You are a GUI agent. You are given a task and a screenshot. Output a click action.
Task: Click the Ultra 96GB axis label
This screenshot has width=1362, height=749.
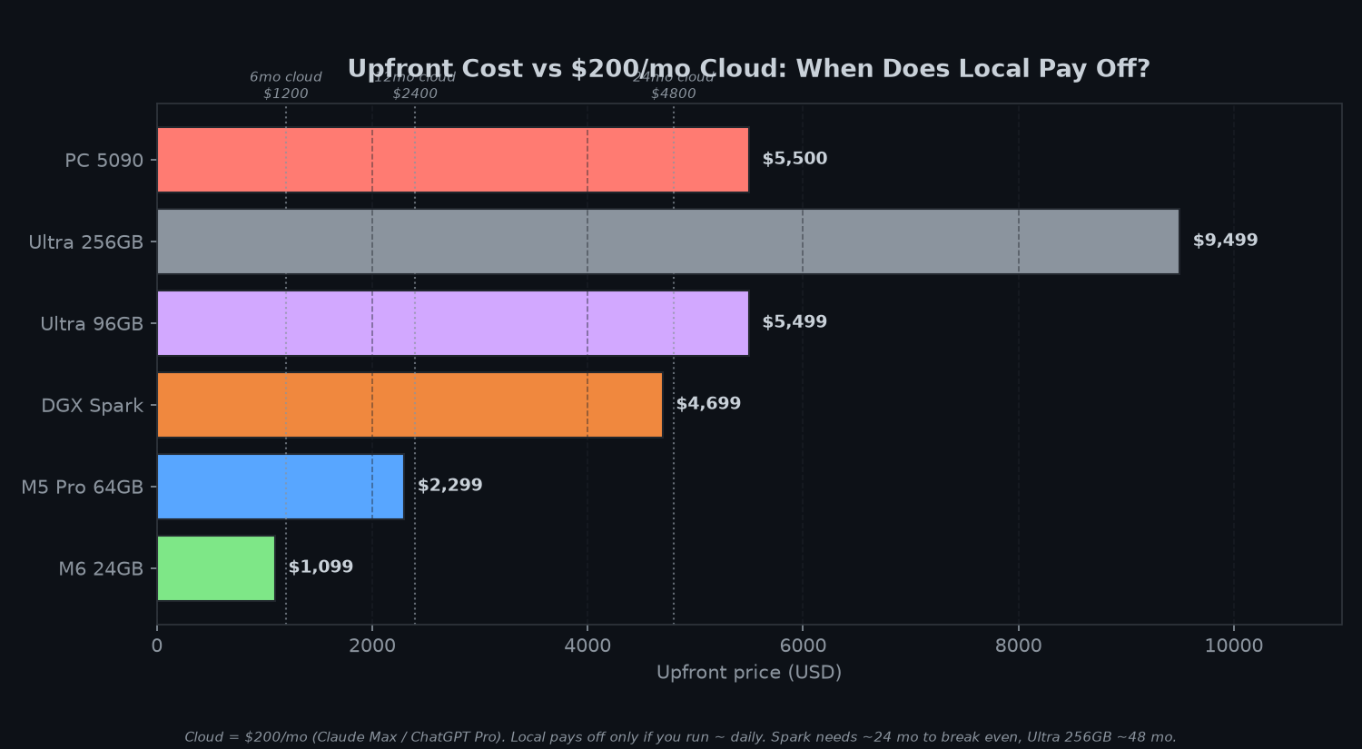[92, 324]
